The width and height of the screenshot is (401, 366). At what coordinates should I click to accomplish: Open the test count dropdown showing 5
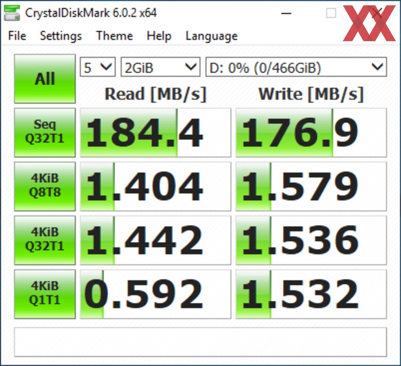pos(98,67)
